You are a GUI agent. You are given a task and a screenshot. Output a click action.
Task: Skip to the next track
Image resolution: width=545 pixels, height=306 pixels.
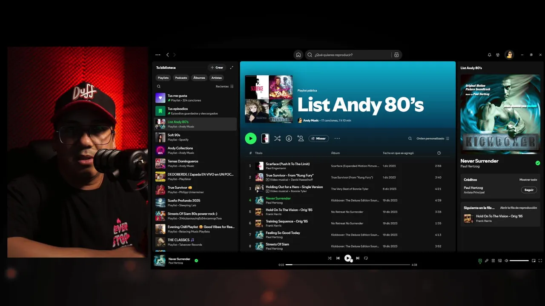coord(358,258)
